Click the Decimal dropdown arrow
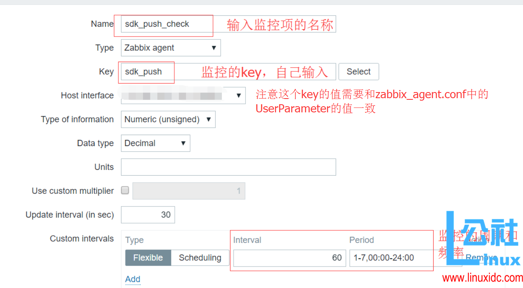523x288 pixels. tap(184, 143)
